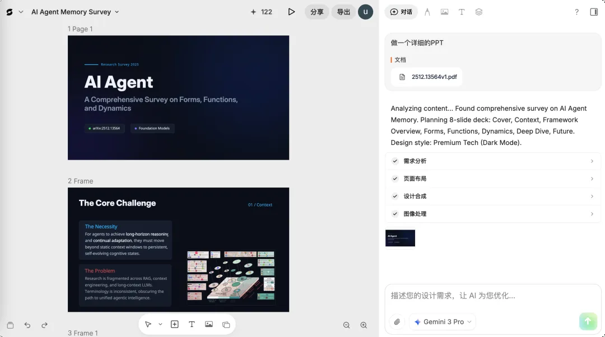Viewport: 605px width, 337px height.
Task: Click the AI Agent slide preview thumbnail in chat
Action: click(x=400, y=238)
